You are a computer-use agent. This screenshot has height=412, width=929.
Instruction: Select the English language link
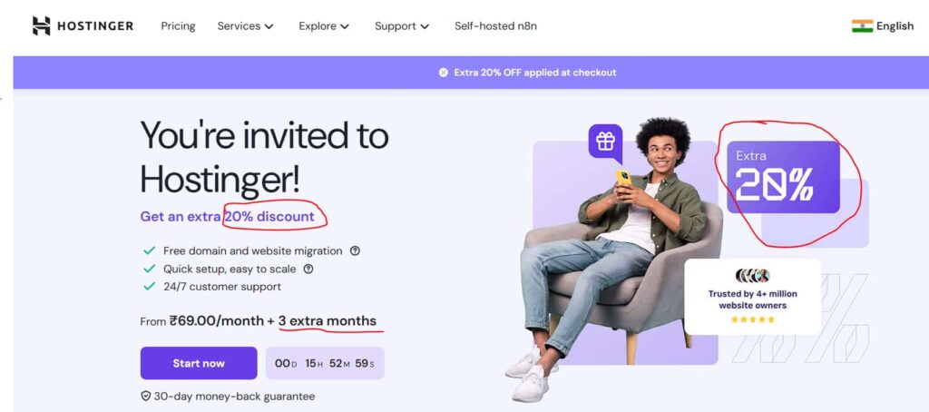895,26
